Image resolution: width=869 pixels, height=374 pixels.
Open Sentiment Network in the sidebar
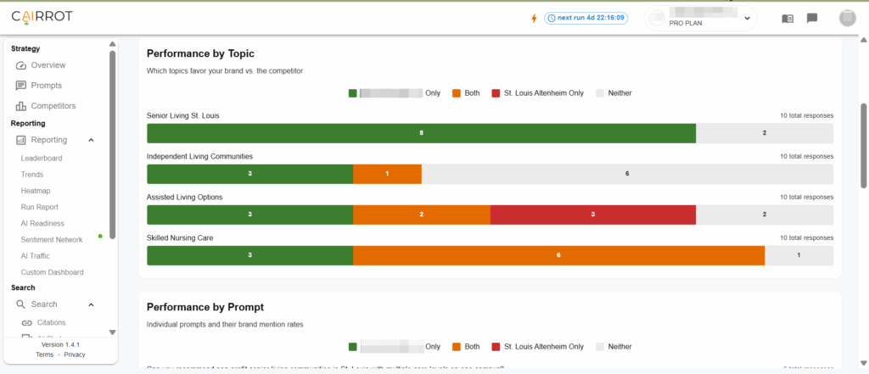click(x=52, y=240)
